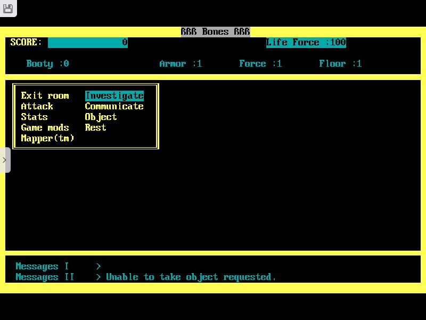Click the SCORE value bar

coord(88,42)
